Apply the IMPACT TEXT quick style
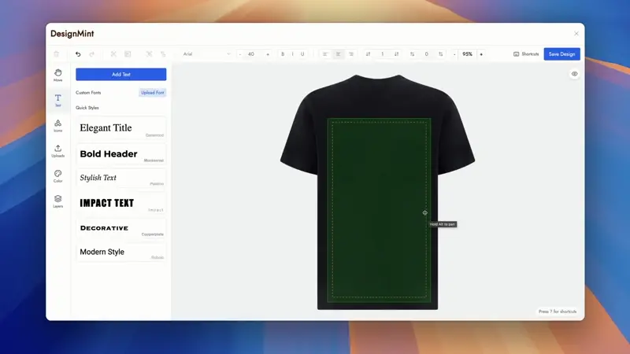The height and width of the screenshot is (354, 630). point(121,203)
